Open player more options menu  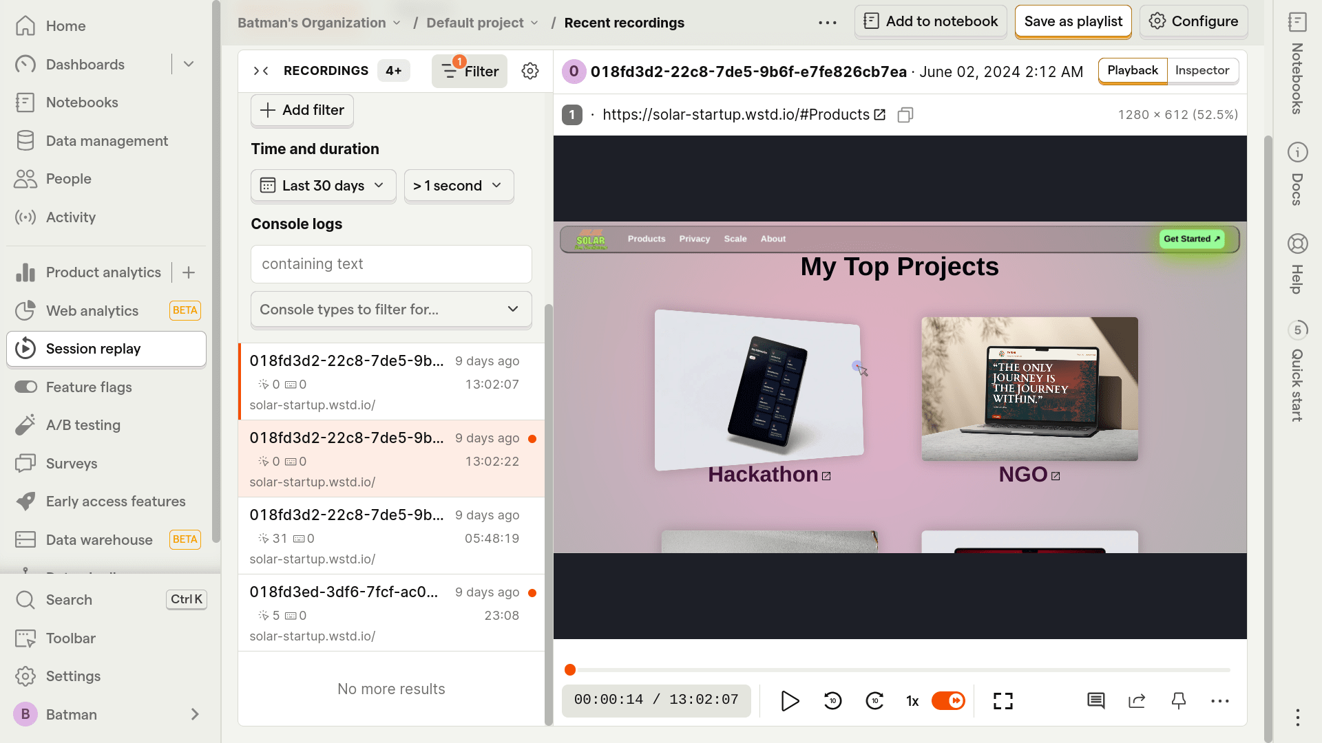pyautogui.click(x=1220, y=701)
